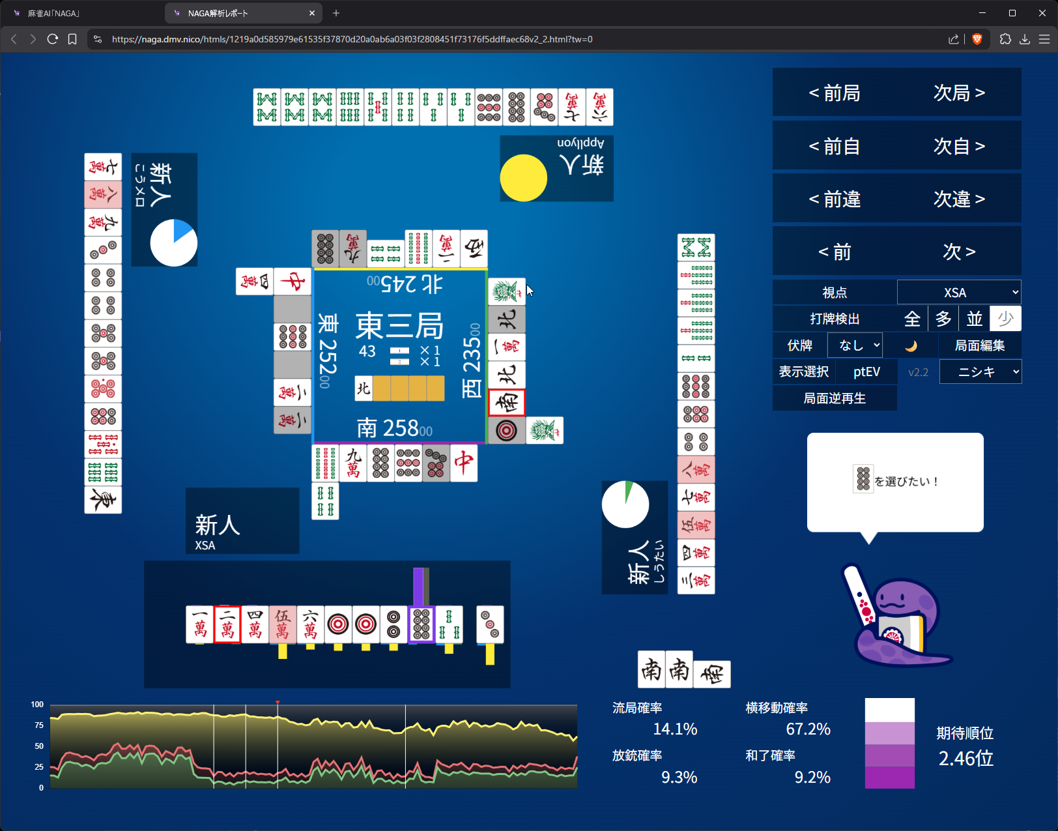Click the share page icon in address bar
The width and height of the screenshot is (1058, 831).
[x=954, y=39]
